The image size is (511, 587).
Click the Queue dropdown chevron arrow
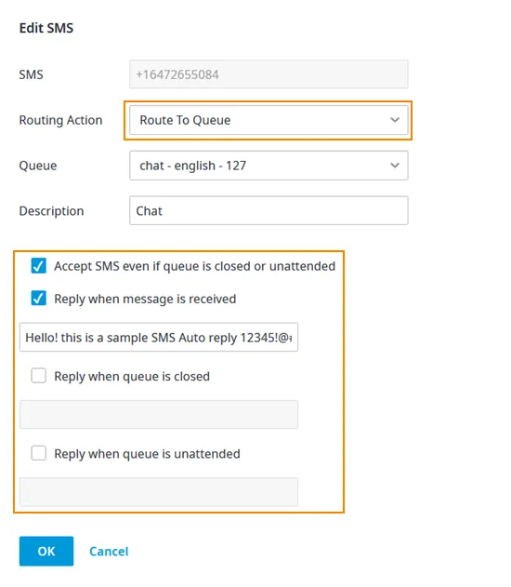click(x=395, y=166)
